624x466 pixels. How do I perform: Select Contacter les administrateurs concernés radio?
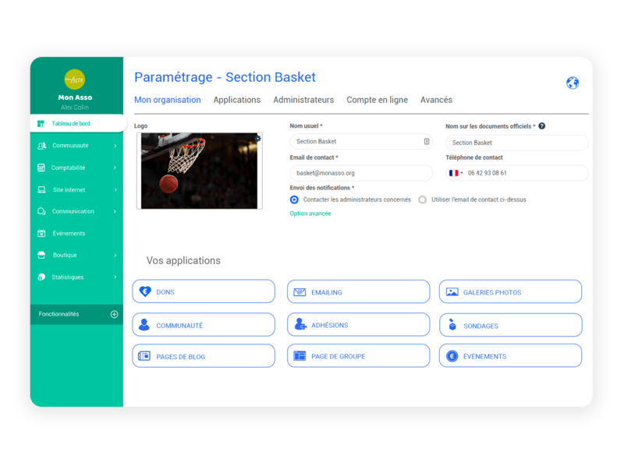tap(294, 199)
